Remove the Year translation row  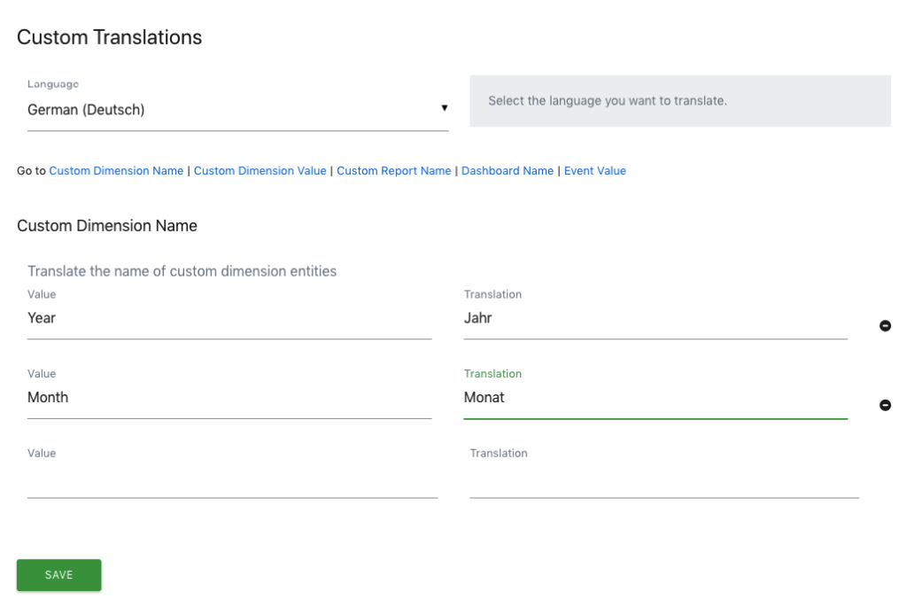(x=885, y=326)
